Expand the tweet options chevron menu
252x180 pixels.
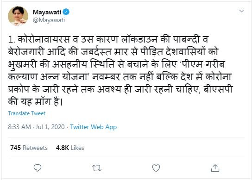tap(241, 11)
